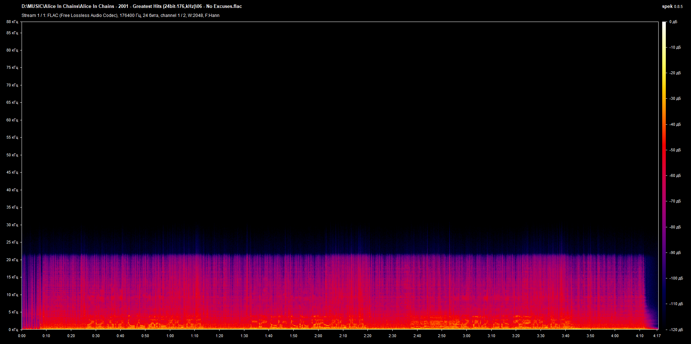Click the 0 дБ label on the legend
691x344 pixels.
click(674, 22)
